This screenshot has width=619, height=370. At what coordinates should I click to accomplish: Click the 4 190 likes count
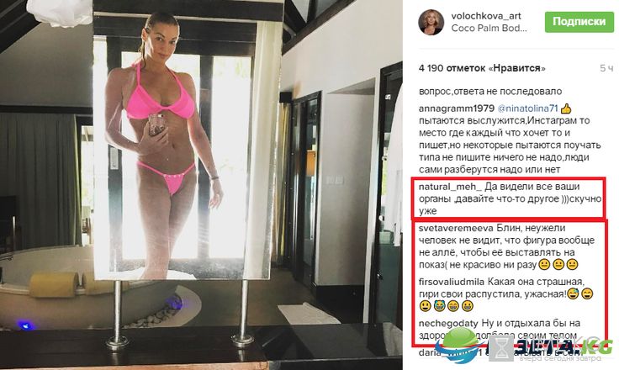tap(482, 68)
